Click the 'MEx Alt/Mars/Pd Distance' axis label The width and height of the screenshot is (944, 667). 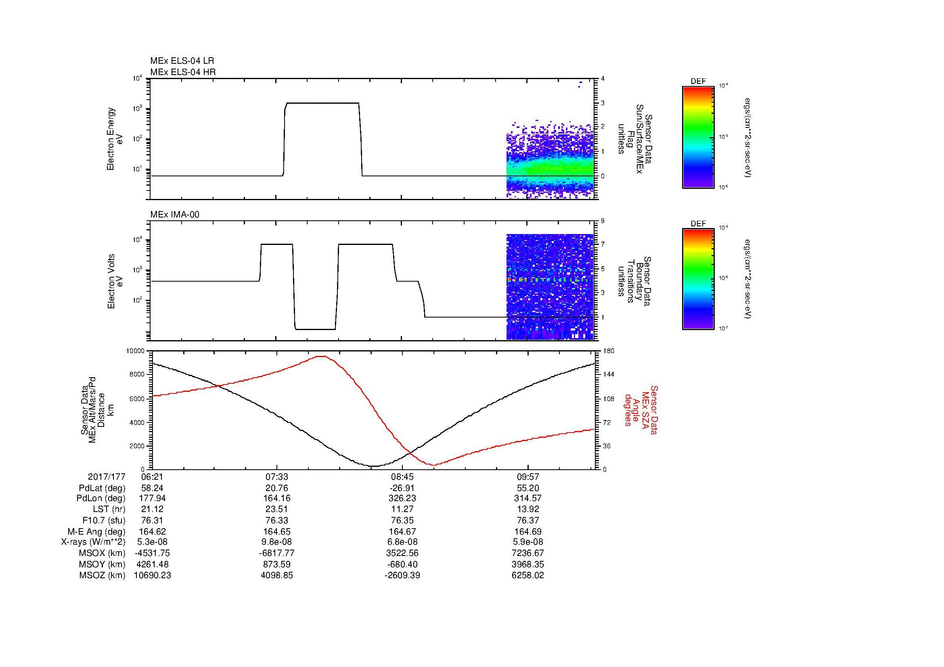pos(96,410)
